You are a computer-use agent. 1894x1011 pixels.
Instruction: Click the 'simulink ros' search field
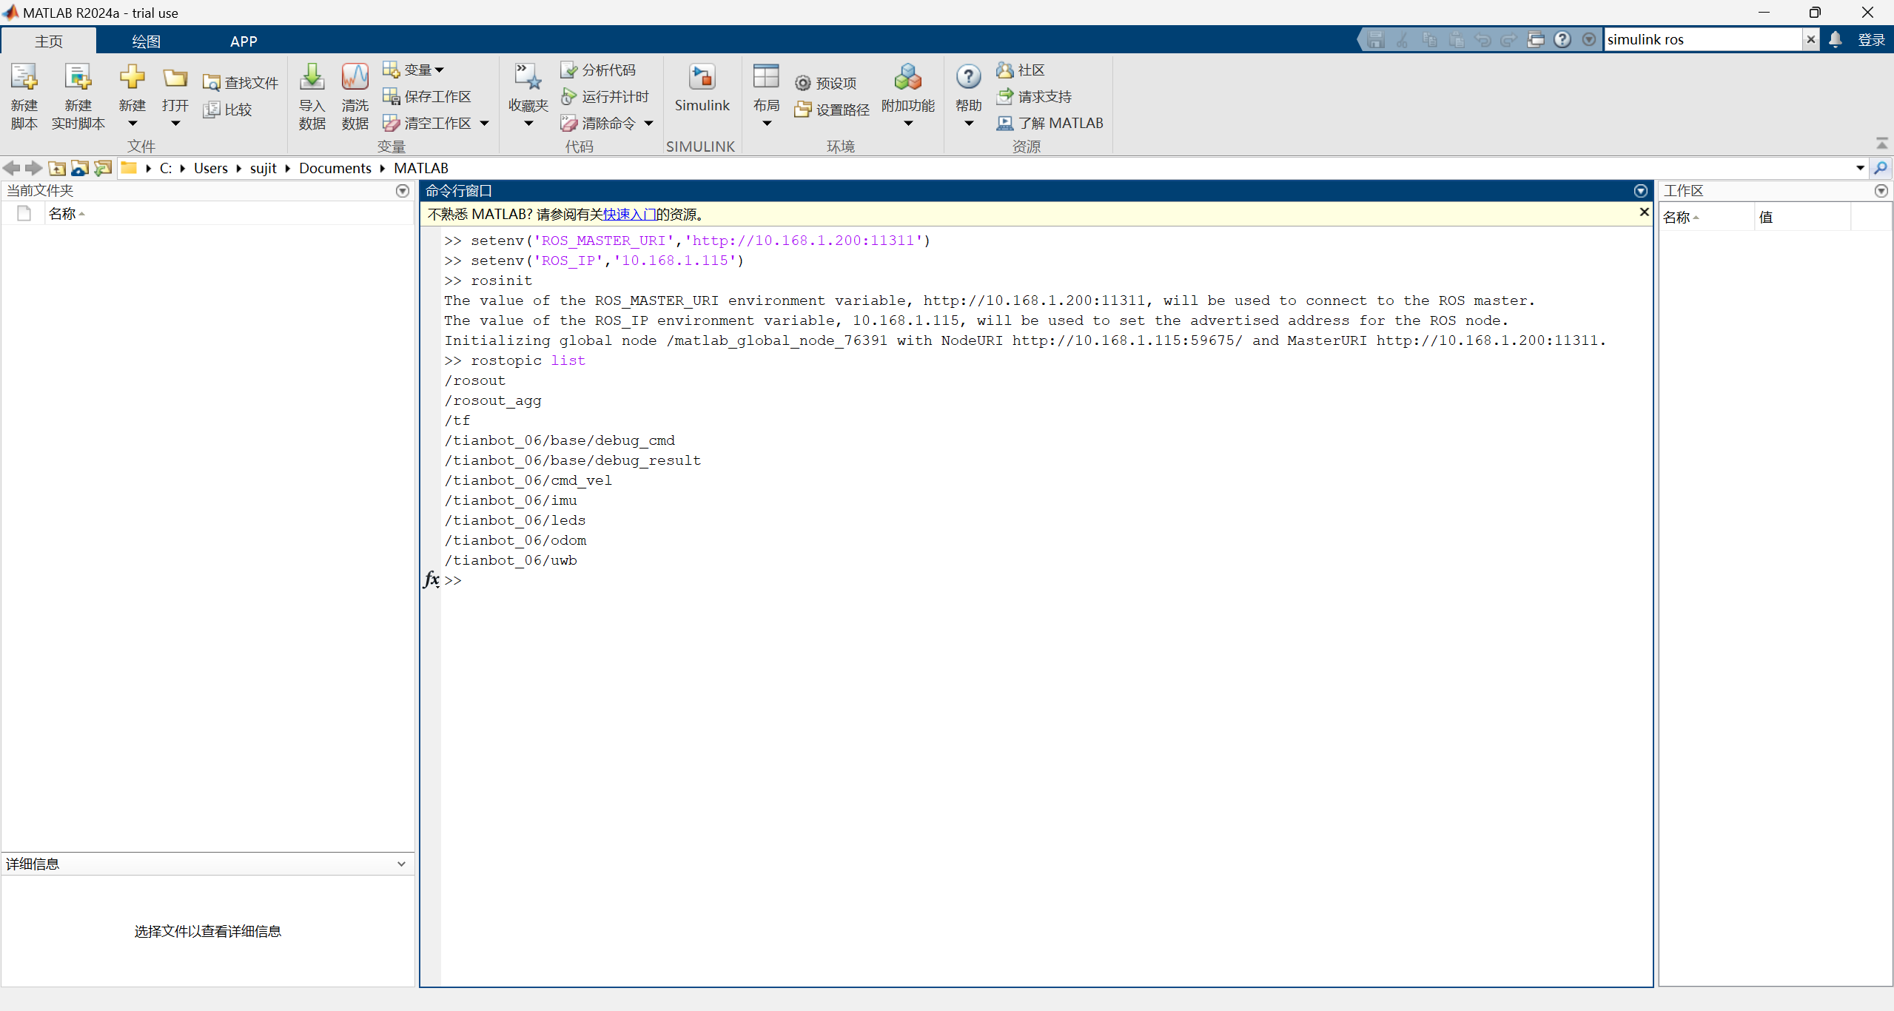(x=1702, y=39)
